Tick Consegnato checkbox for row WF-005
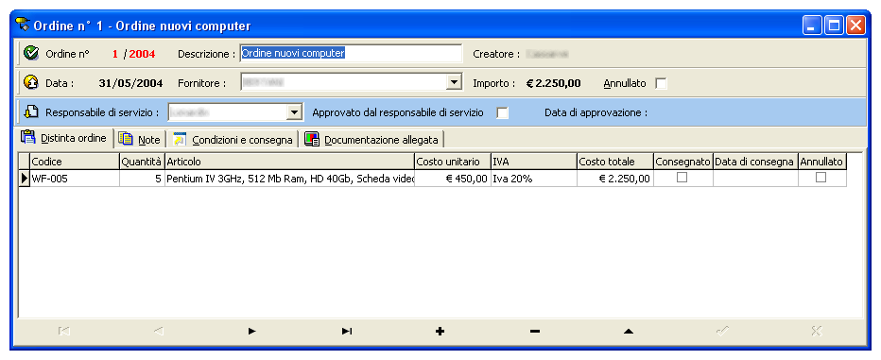 [x=682, y=177]
